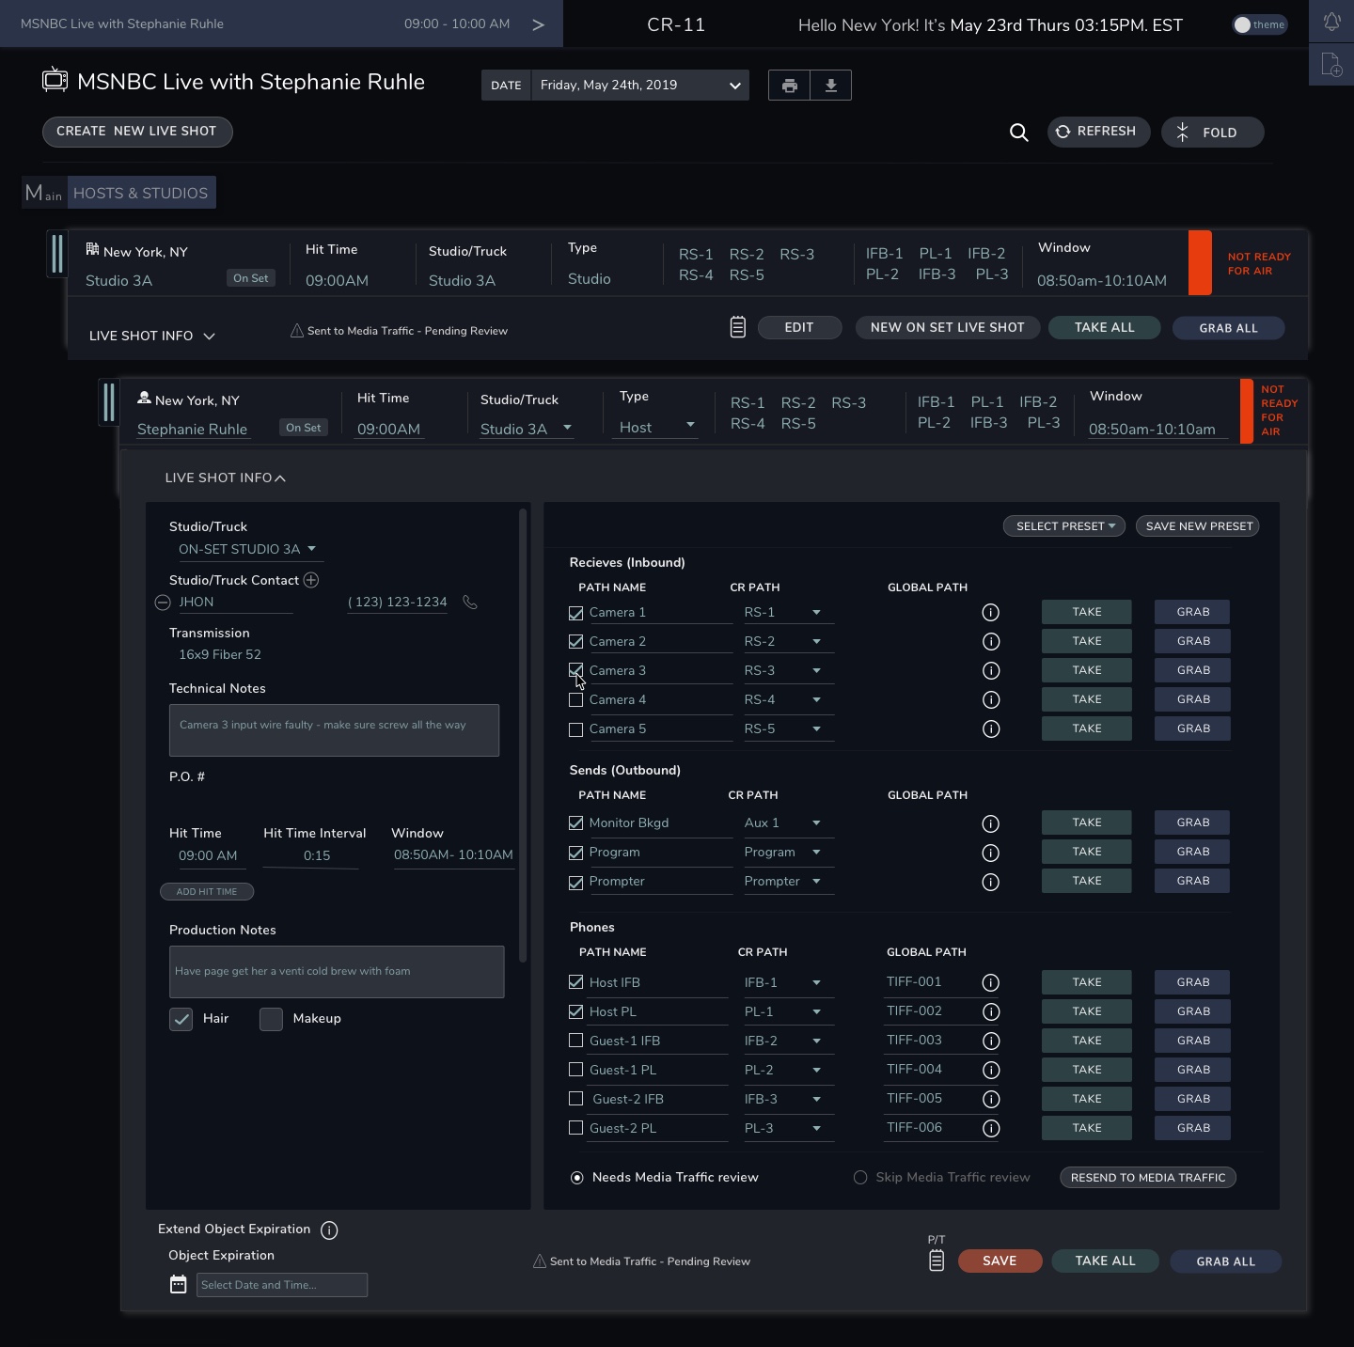Click the download icon button

pyautogui.click(x=830, y=86)
